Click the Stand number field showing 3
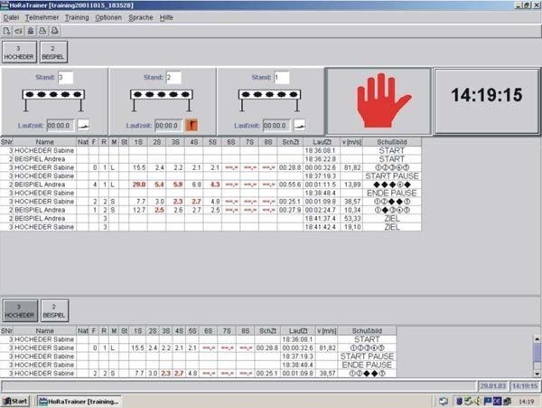Viewport: 542px width, 408px height. pos(63,78)
